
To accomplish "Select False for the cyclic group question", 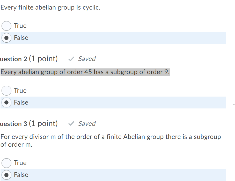I will 6,38.
